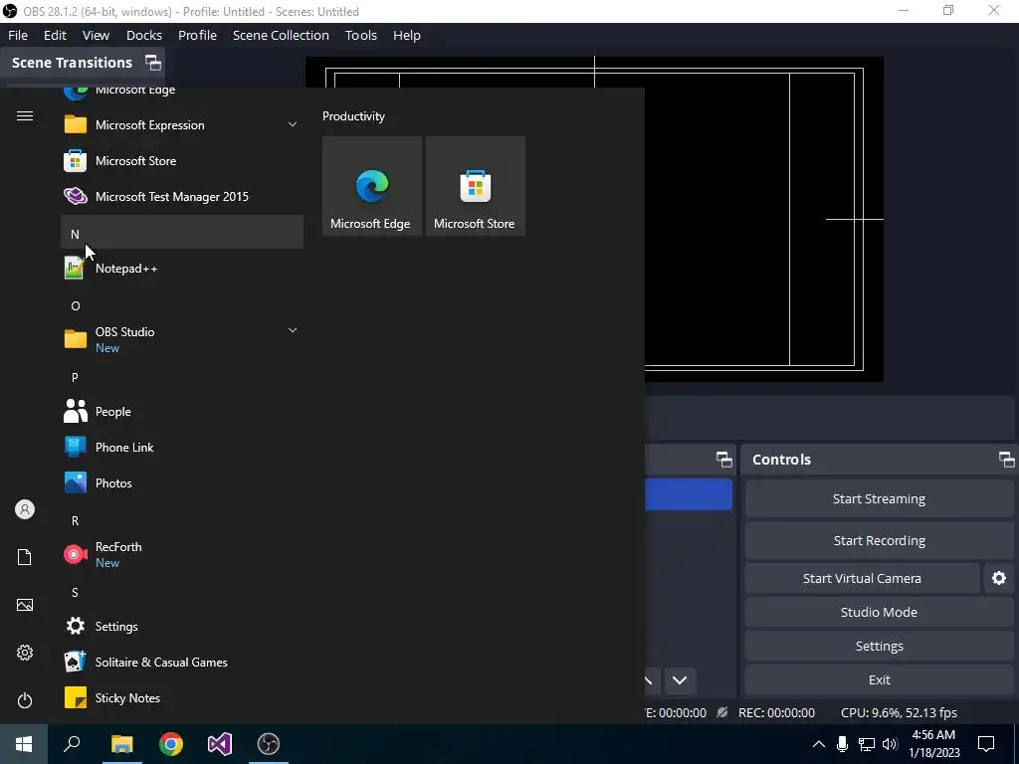Expand the Start menu hamburger
Image resolution: width=1019 pixels, height=764 pixels.
(25, 115)
